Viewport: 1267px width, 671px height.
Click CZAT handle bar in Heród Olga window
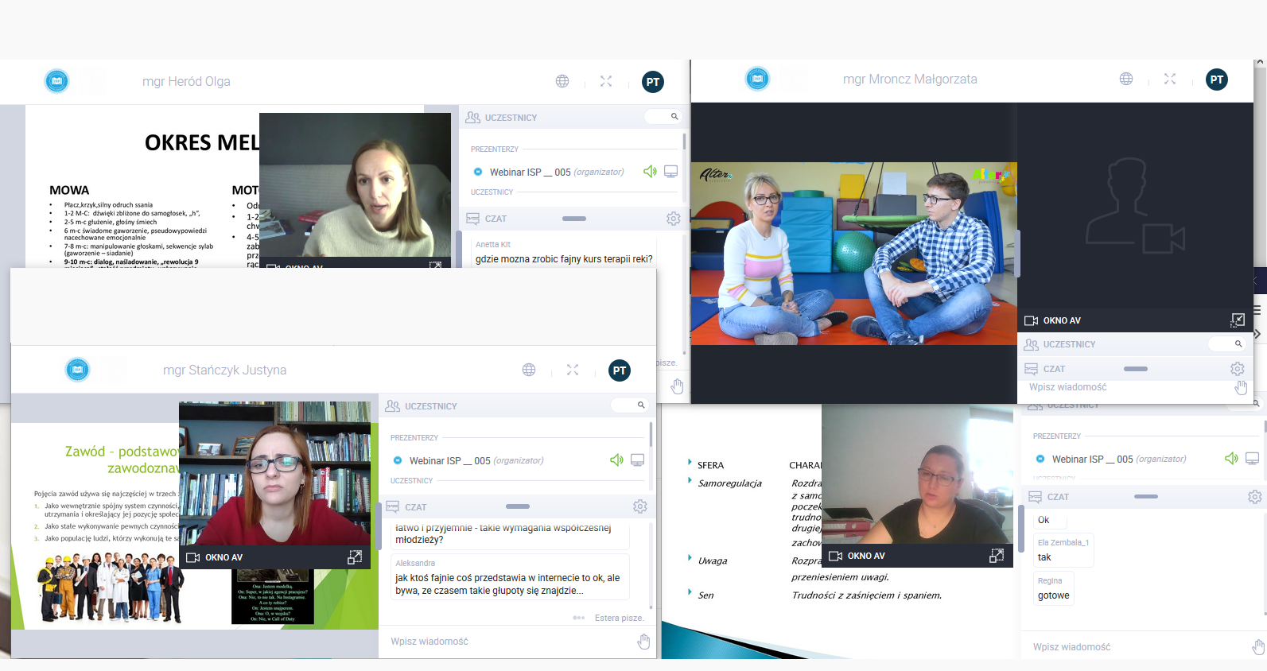tap(574, 219)
